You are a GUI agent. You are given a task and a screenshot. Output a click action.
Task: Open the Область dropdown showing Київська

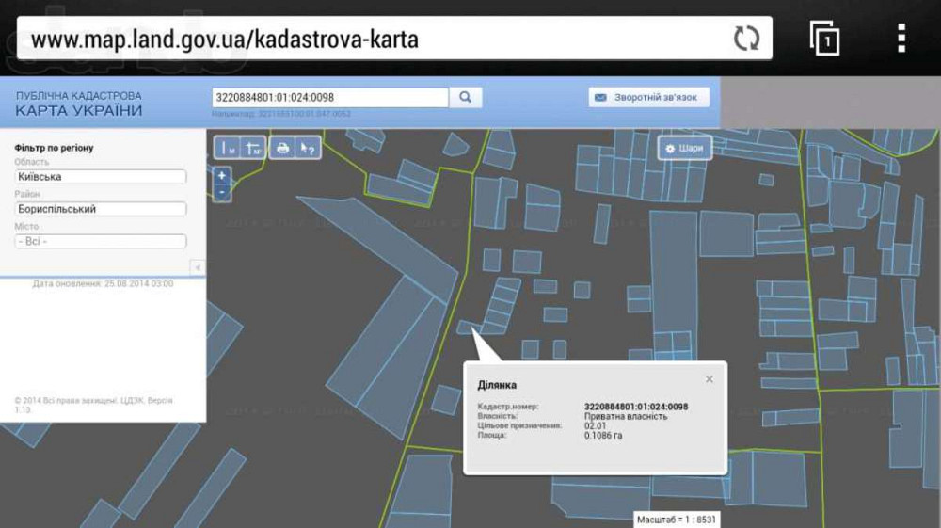pos(101,177)
